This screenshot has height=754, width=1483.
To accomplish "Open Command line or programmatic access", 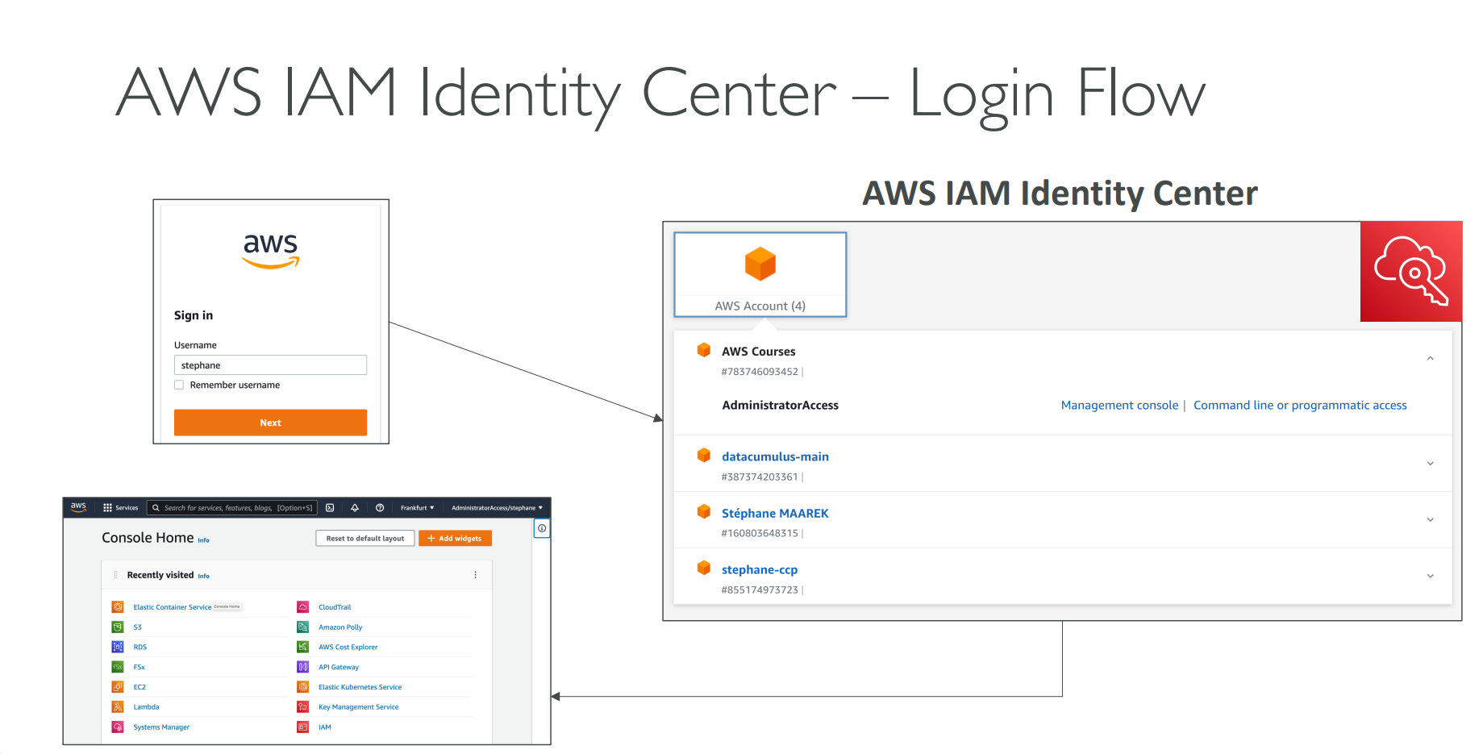I will [1300, 406].
